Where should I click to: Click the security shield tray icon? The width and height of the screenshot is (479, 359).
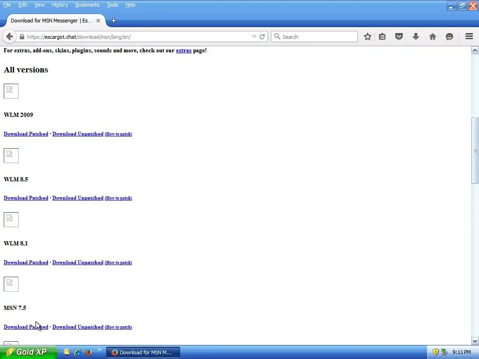435,352
